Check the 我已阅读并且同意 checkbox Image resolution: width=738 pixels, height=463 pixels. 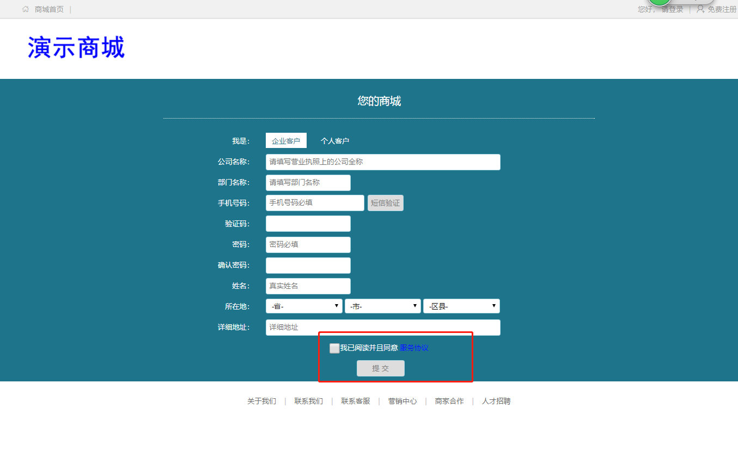334,348
